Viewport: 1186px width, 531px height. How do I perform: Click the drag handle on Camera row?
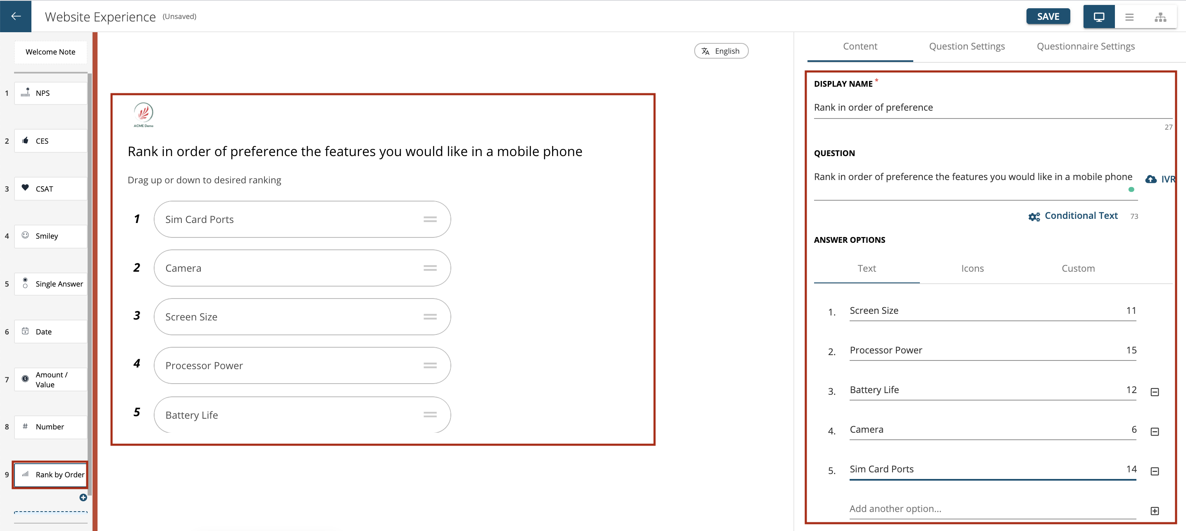pos(429,268)
